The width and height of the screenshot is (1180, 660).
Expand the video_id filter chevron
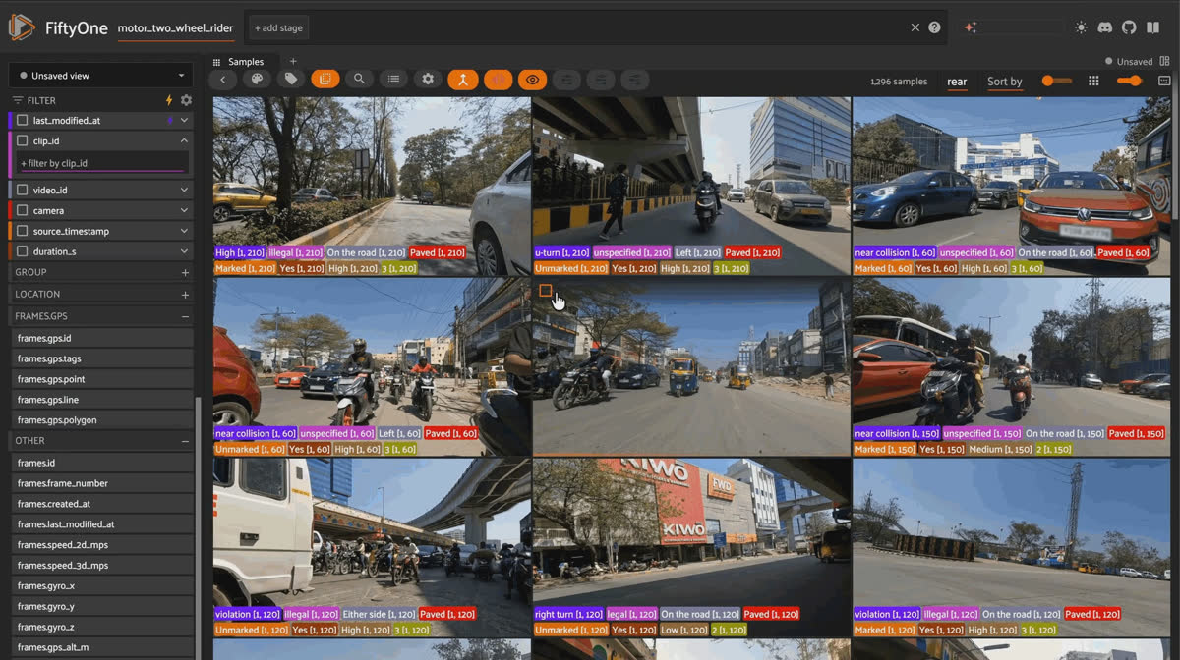[x=184, y=190]
